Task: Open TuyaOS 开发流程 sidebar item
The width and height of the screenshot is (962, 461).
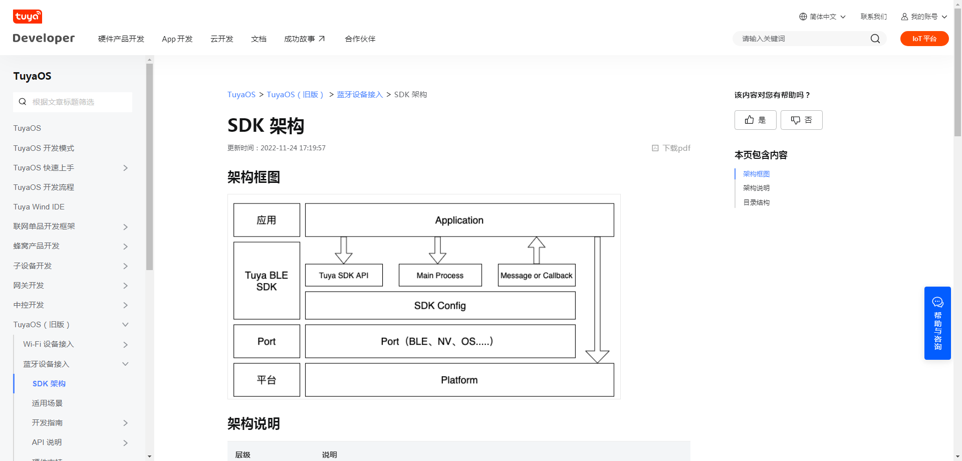Action: tap(44, 187)
